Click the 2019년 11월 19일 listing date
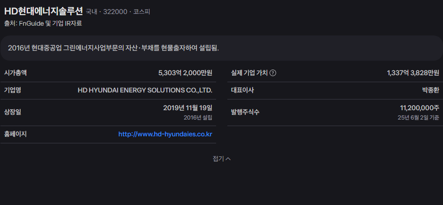The image size is (443, 205). click(x=188, y=108)
